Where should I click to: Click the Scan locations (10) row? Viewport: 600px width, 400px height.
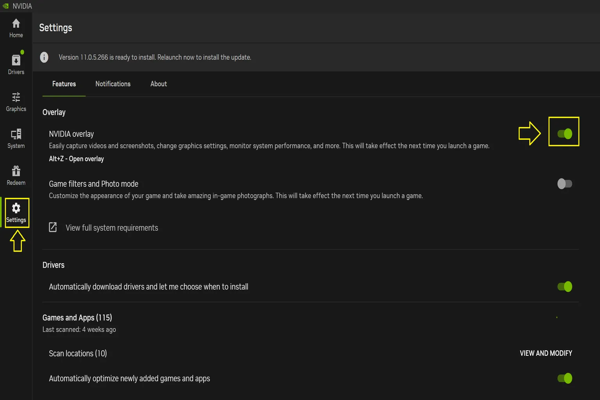pyautogui.click(x=311, y=353)
